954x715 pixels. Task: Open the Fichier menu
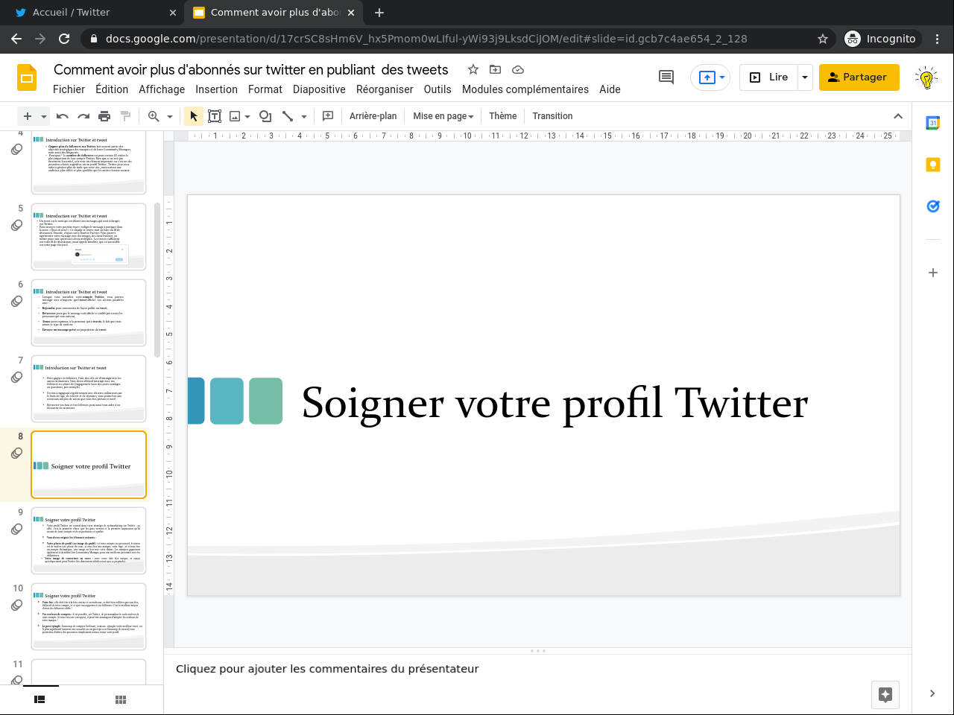(69, 89)
